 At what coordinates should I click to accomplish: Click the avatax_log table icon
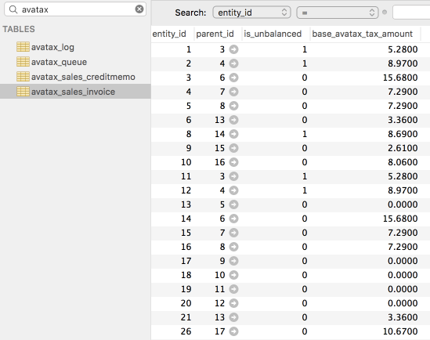tap(23, 47)
